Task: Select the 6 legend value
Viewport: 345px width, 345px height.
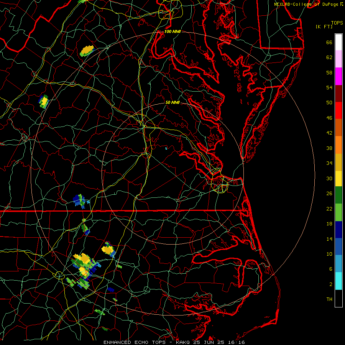Action: pos(331,269)
